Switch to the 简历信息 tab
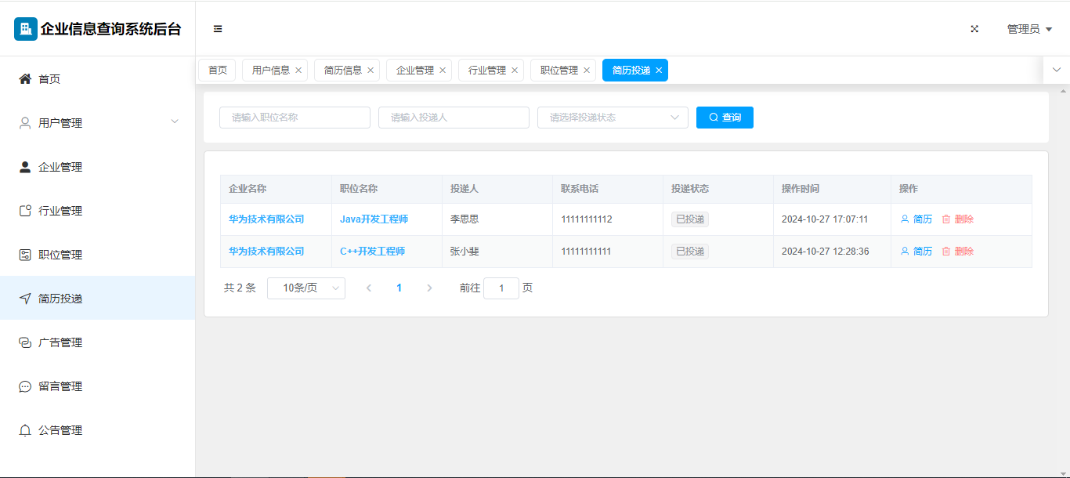The image size is (1070, 478). tap(342, 71)
